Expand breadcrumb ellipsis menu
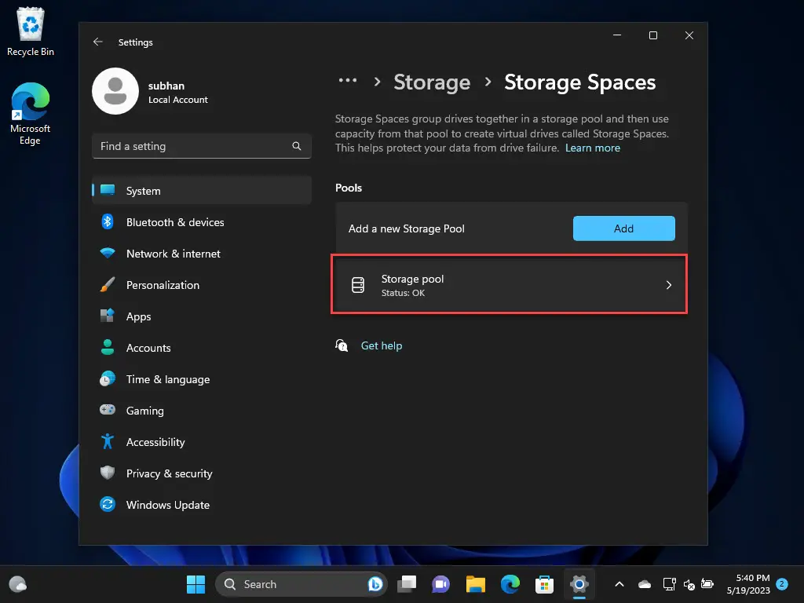Viewport: 804px width, 603px height. coord(348,80)
